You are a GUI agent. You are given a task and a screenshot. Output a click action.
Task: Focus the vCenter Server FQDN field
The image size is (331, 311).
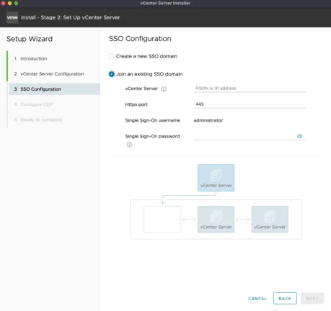(250, 89)
